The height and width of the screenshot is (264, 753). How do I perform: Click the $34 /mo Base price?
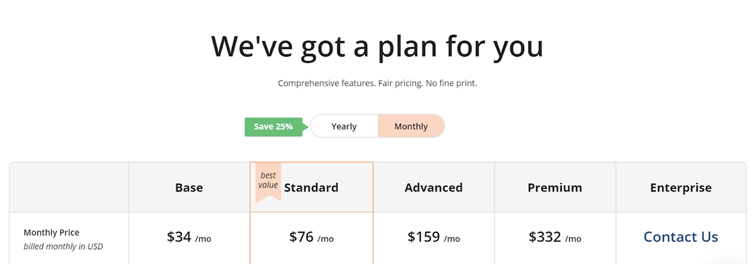pos(189,237)
